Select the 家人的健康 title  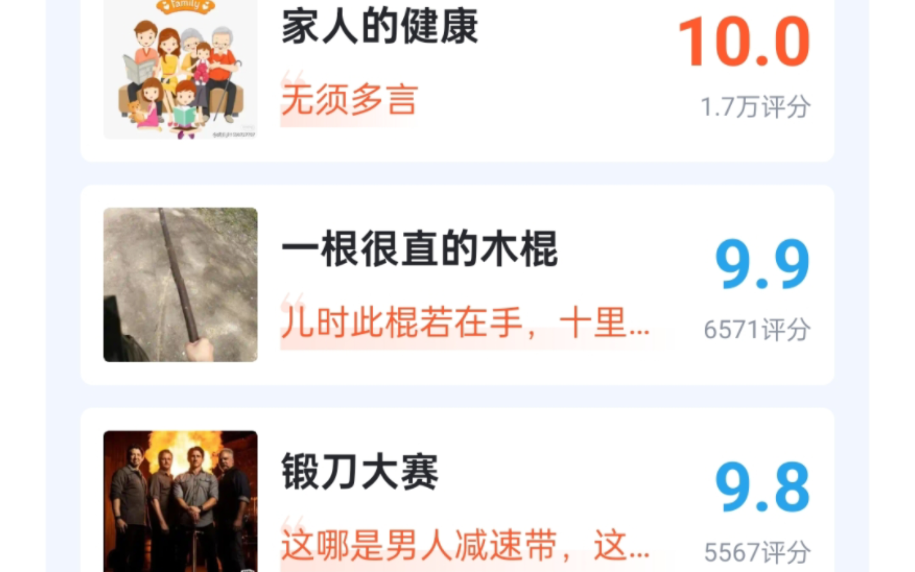[x=380, y=26]
